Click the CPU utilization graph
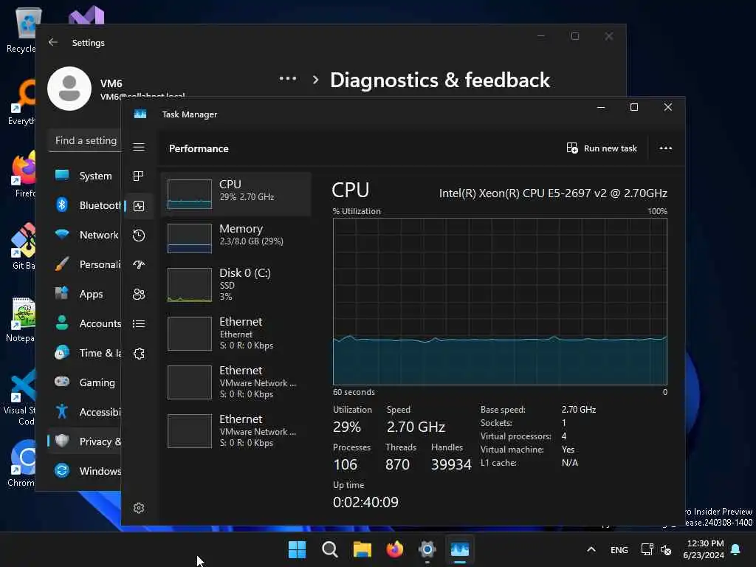Screen dimensions: 756x567 pos(500,301)
